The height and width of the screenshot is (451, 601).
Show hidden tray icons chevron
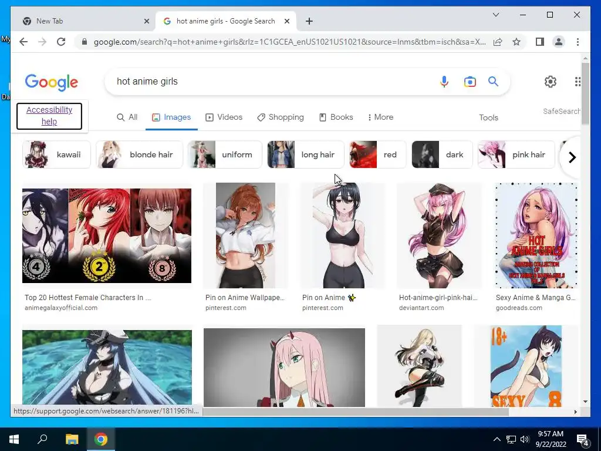pos(497,439)
